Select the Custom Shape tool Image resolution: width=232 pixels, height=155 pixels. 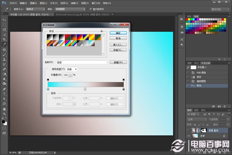pyautogui.click(x=4, y=104)
